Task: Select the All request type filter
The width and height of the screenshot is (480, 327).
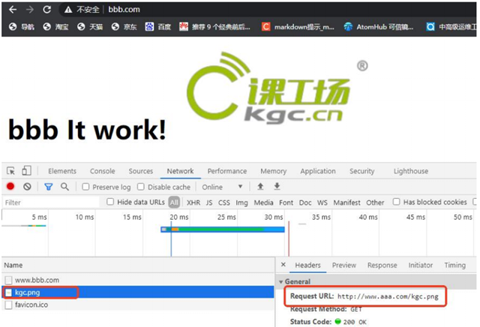Action: coord(174,202)
